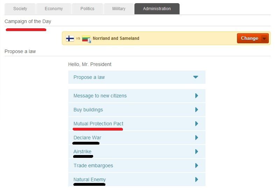Go to the Politics tab

pyautogui.click(x=88, y=9)
